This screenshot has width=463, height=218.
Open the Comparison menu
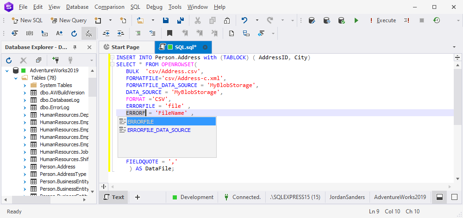point(110,7)
